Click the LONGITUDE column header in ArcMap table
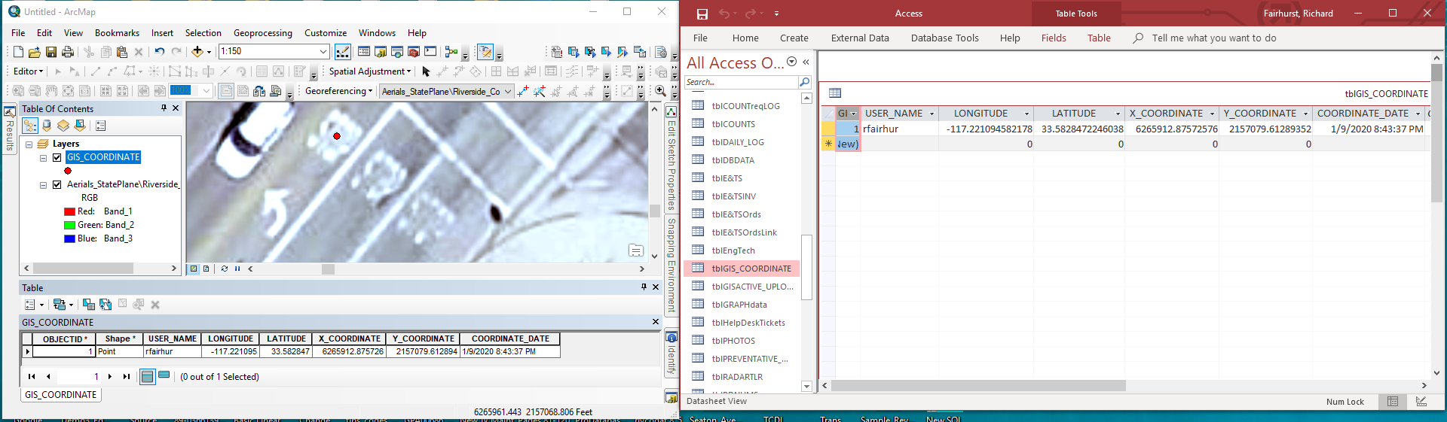The image size is (1447, 422). (x=231, y=339)
